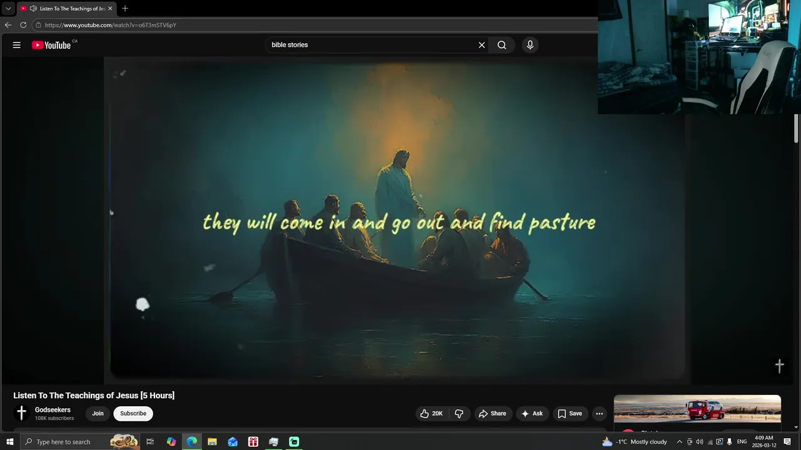Click the video title 'Listen To The Teachings of Jesus'
Screen dimensions: 801x450
click(x=94, y=396)
